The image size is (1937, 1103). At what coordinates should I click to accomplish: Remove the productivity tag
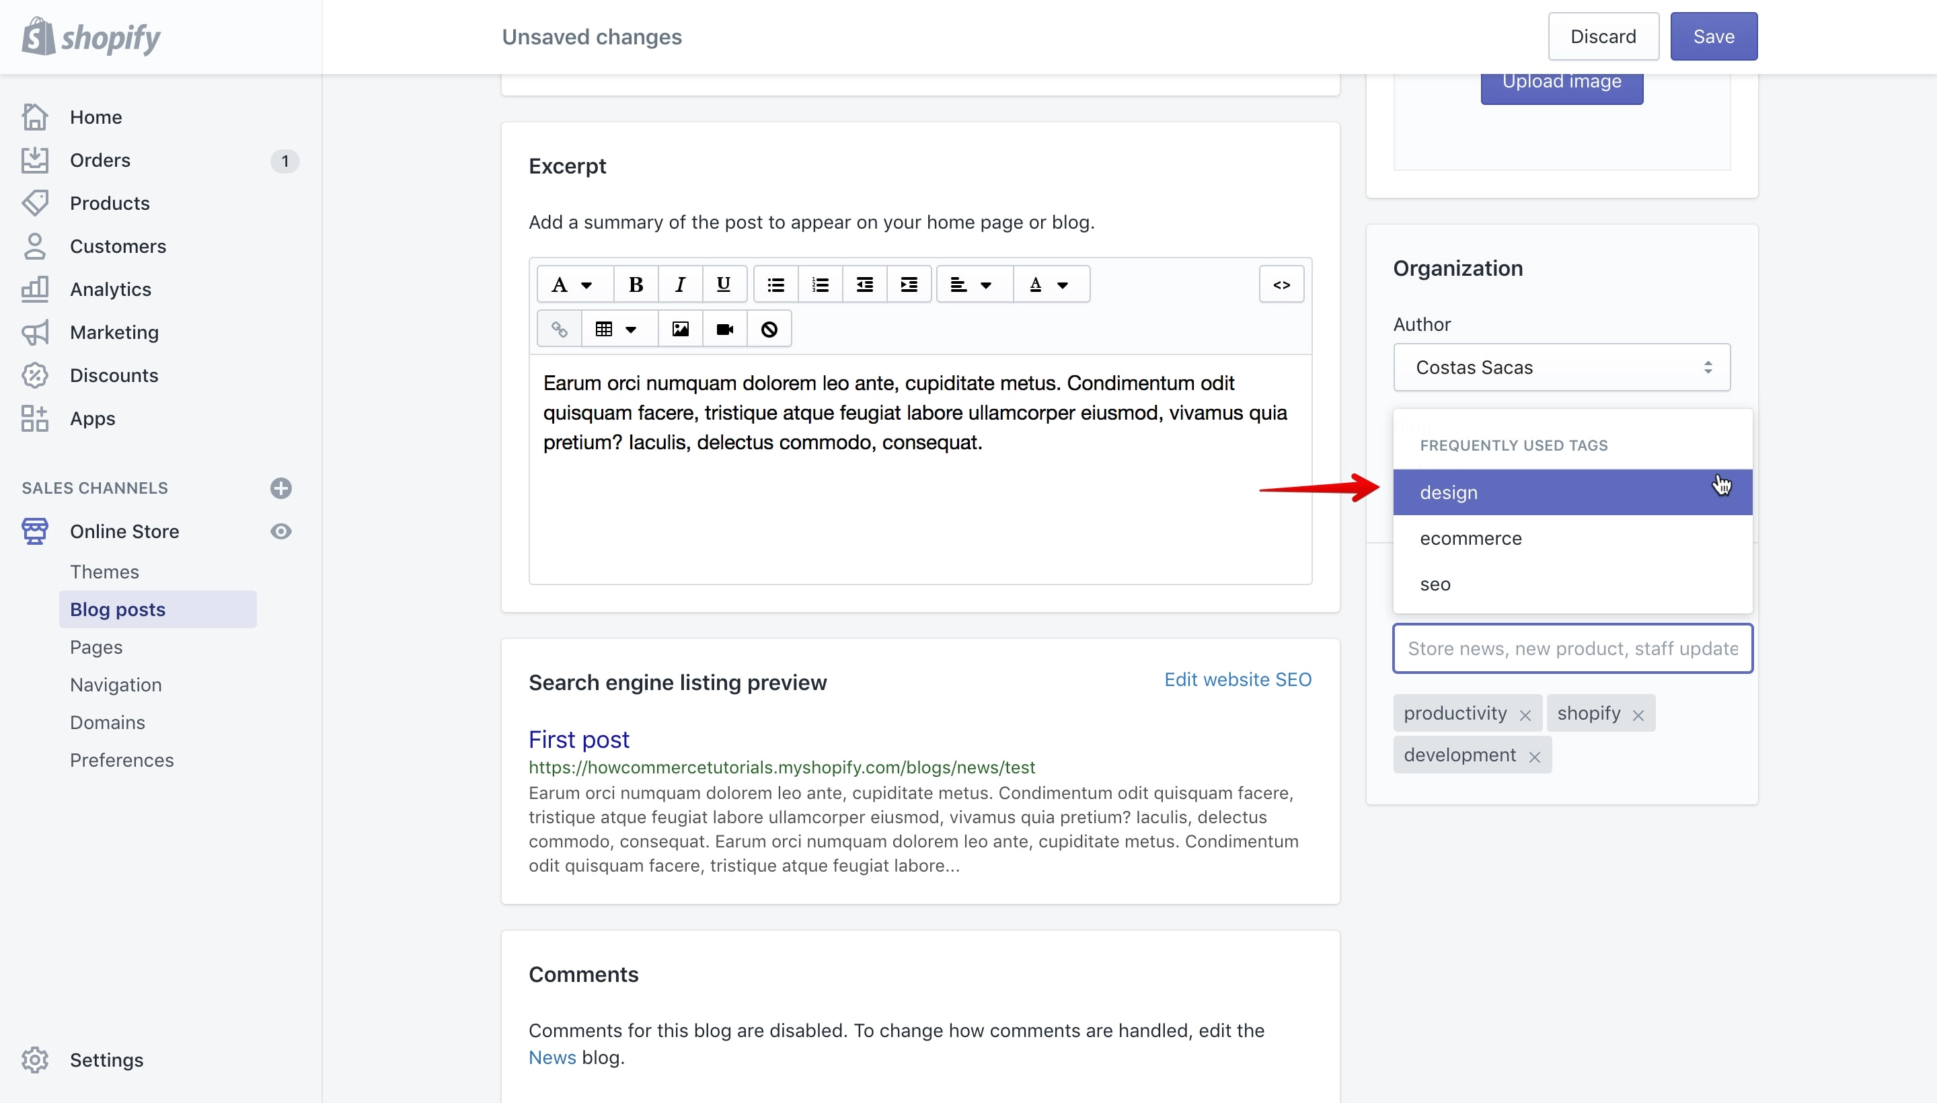coord(1525,715)
